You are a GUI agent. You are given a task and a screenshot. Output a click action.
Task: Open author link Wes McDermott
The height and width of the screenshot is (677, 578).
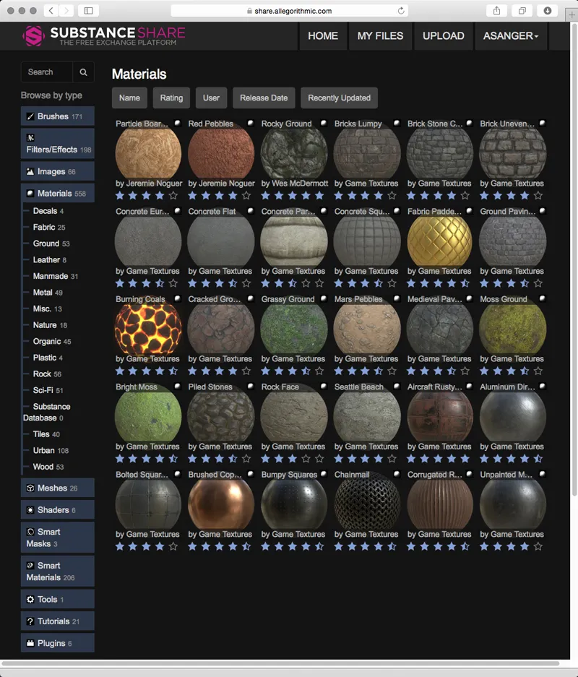click(300, 184)
